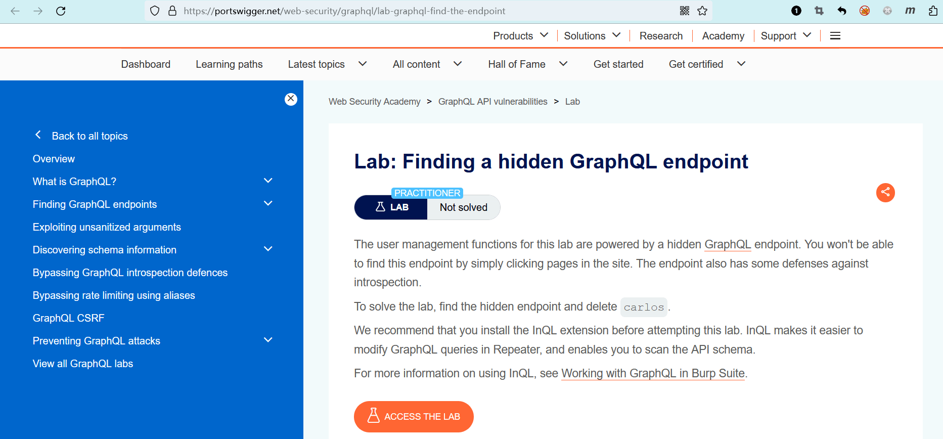Go to the Dashboard tab
Viewport: 943px width, 439px height.
click(146, 64)
